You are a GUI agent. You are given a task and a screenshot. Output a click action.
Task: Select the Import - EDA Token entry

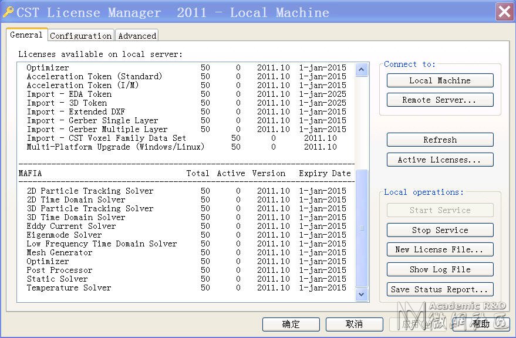coord(186,94)
